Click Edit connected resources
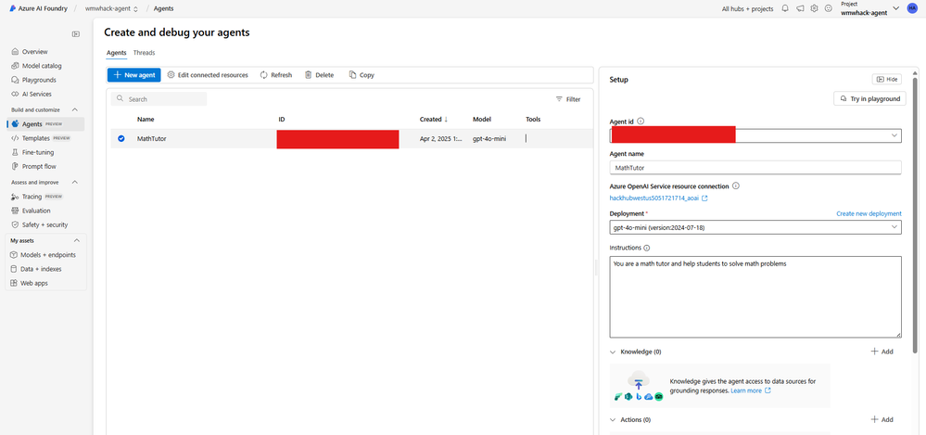926x435 pixels. (208, 75)
